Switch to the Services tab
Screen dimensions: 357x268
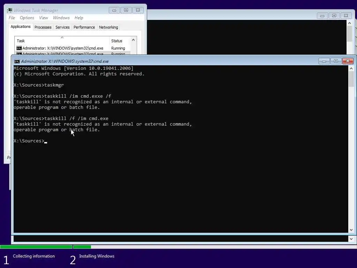pyautogui.click(x=62, y=27)
